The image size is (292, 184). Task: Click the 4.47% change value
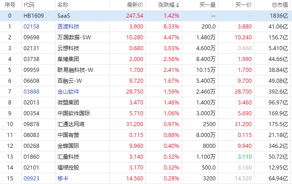click(x=171, y=38)
